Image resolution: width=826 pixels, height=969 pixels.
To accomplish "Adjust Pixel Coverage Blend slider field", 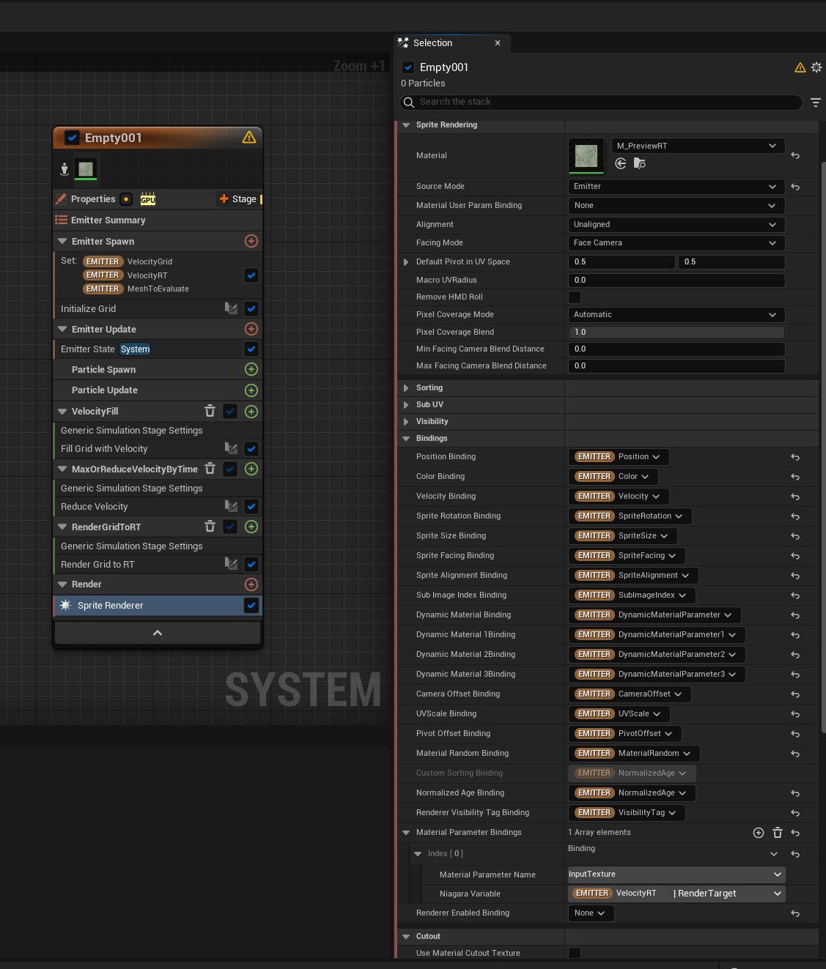I will 676,333.
